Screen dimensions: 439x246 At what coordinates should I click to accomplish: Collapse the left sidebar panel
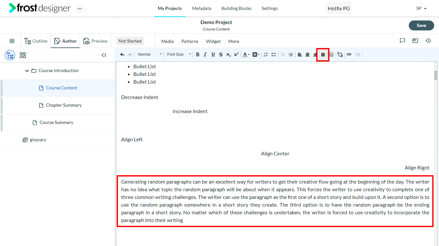click(103, 55)
